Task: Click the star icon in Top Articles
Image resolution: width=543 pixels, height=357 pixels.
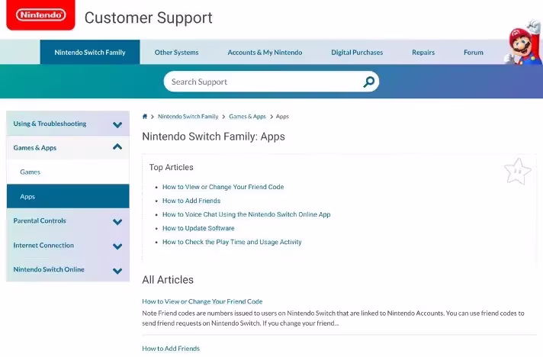Action: [517, 172]
